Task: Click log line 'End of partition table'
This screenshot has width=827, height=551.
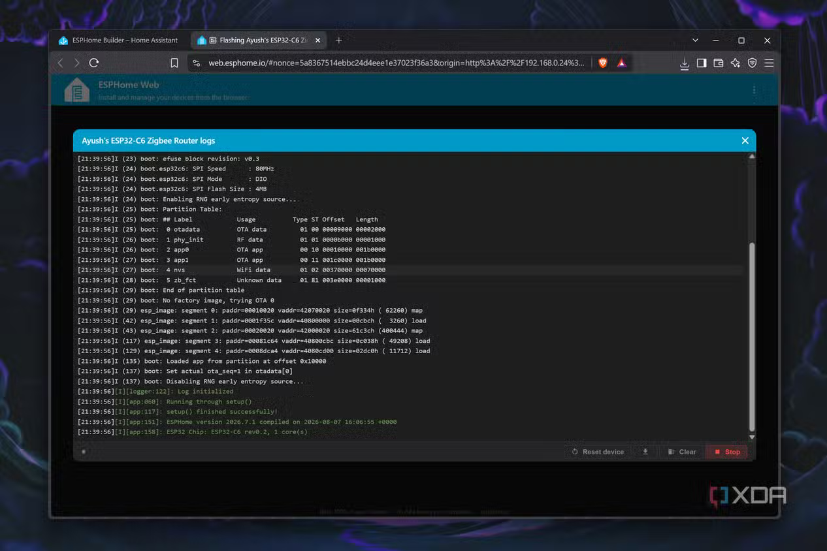Action: tap(161, 291)
